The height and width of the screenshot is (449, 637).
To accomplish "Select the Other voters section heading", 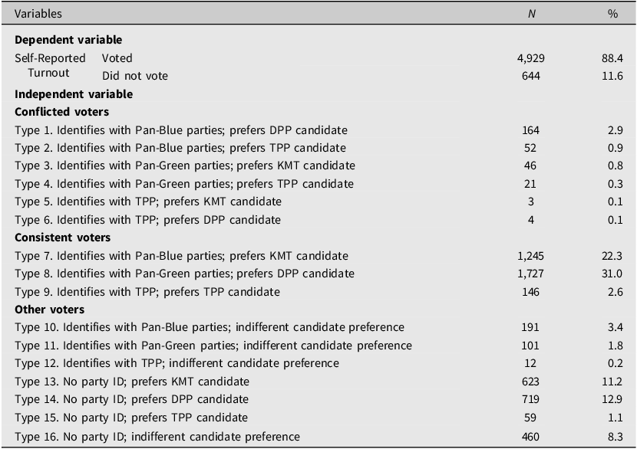I will [x=50, y=310].
